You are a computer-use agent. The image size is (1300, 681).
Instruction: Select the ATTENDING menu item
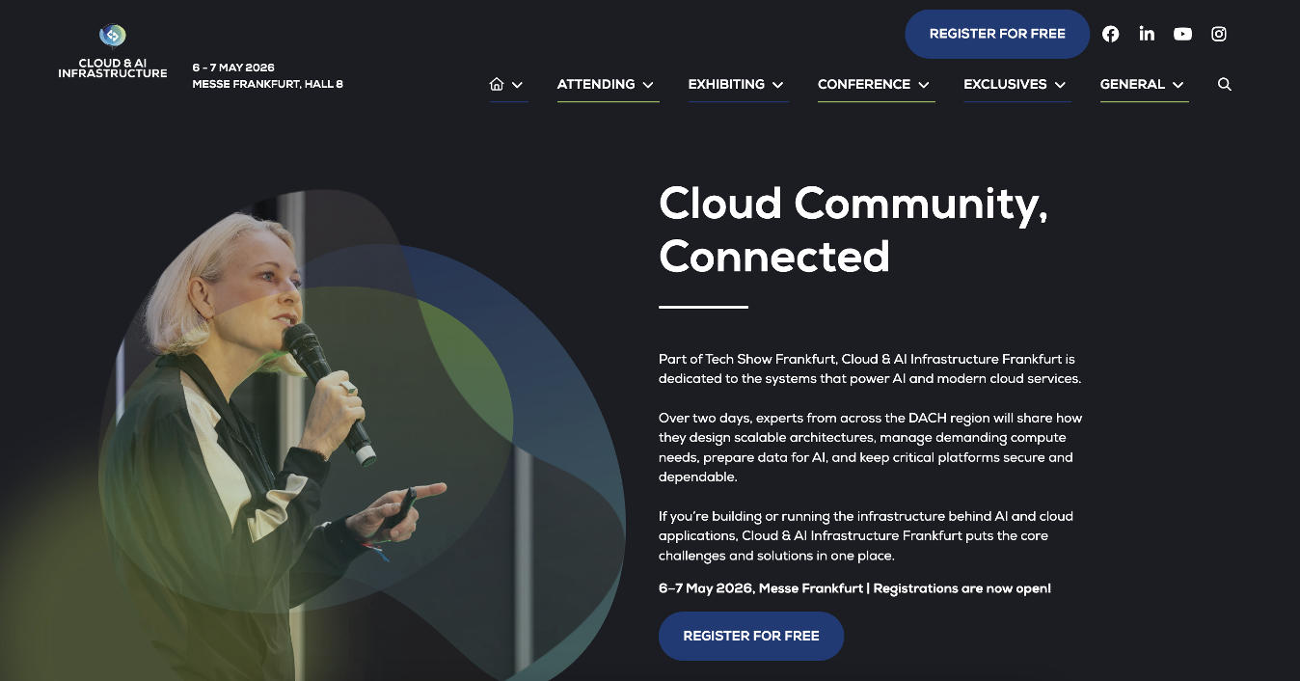(x=596, y=84)
